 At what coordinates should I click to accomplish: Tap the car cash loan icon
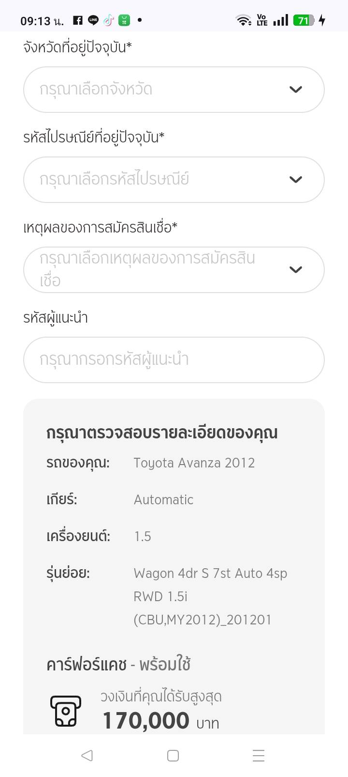click(x=66, y=711)
